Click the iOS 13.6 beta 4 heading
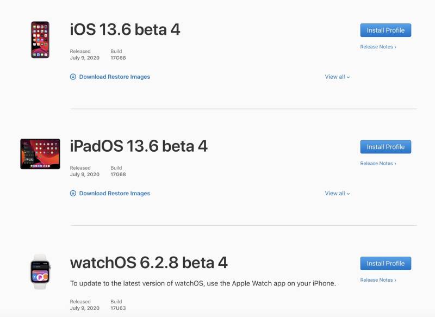The image size is (435, 317). click(x=125, y=29)
